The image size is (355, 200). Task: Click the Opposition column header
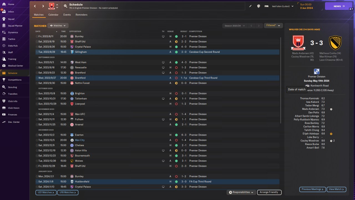[x=75, y=31]
